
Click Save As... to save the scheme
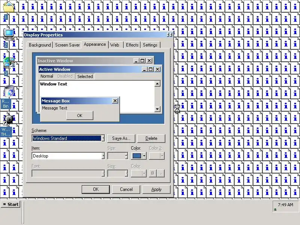(121, 138)
